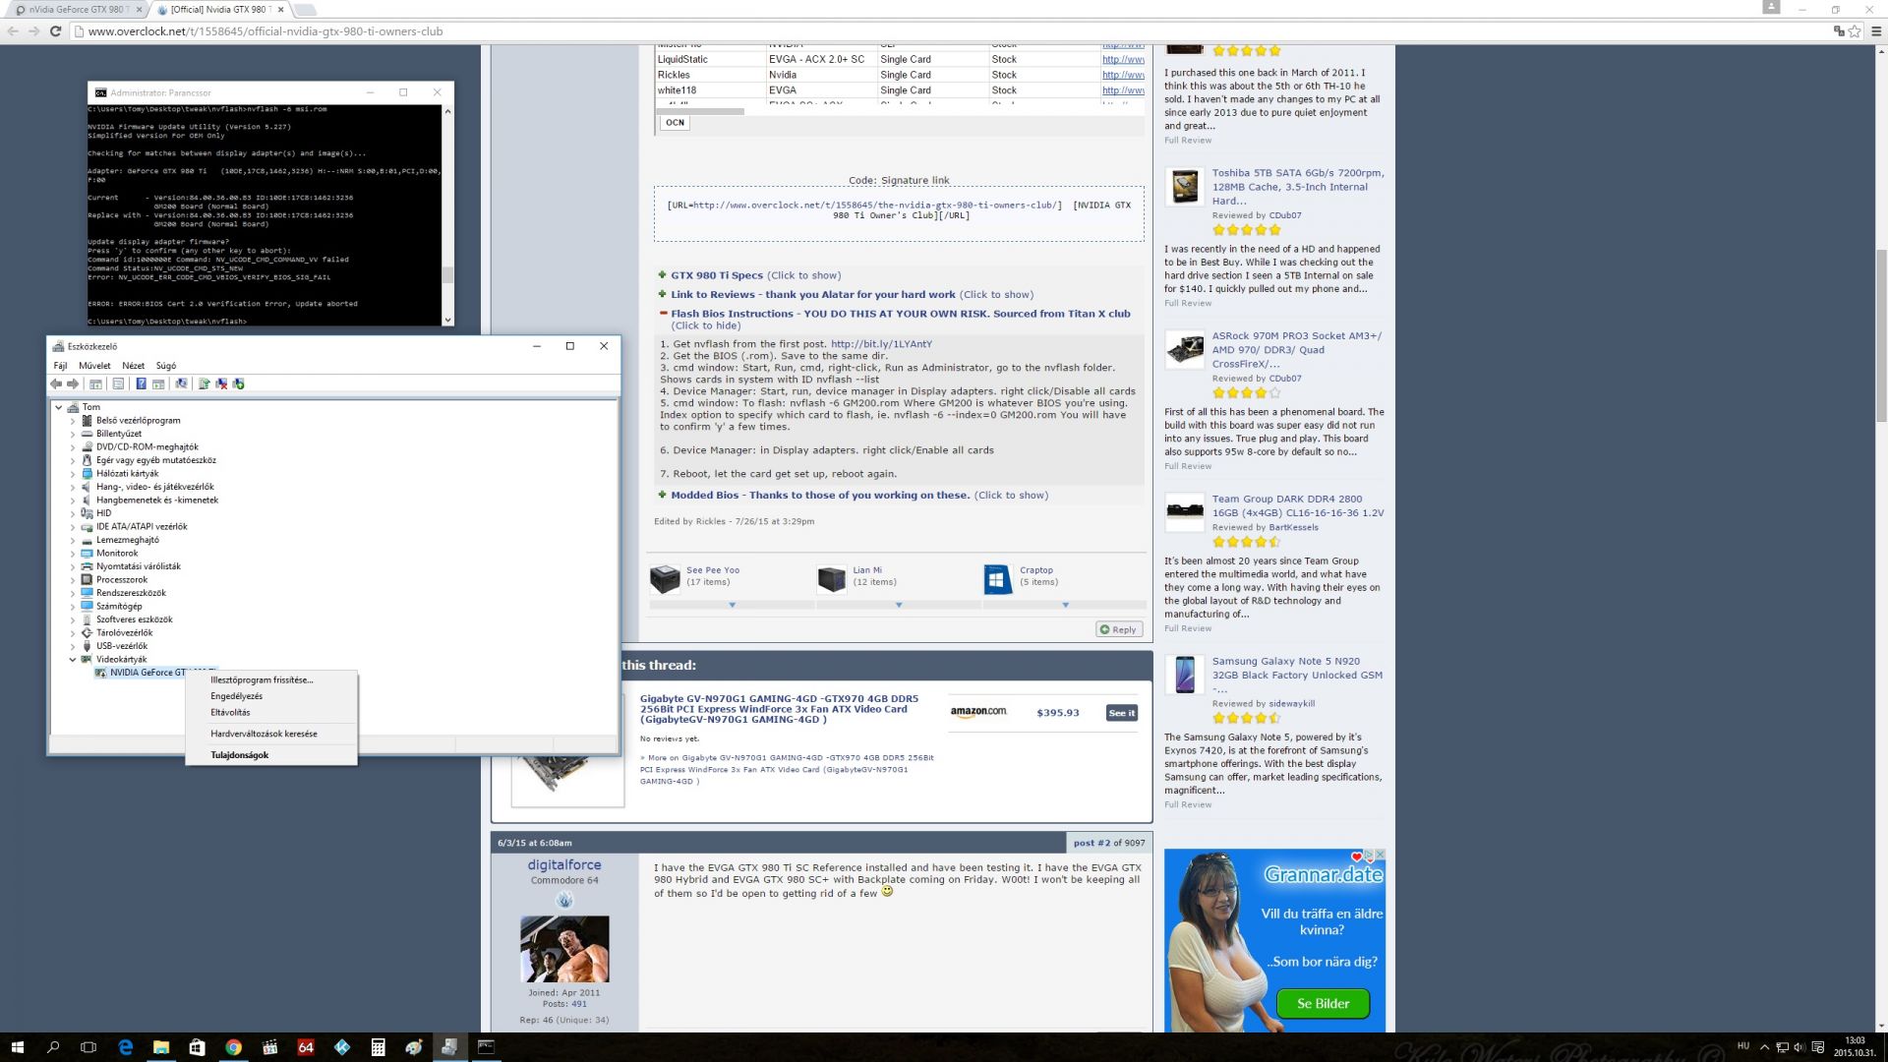Screen dimensions: 1888x1062
Task: Expand the USB-vezérlők category
Action: pyautogui.click(x=73, y=646)
